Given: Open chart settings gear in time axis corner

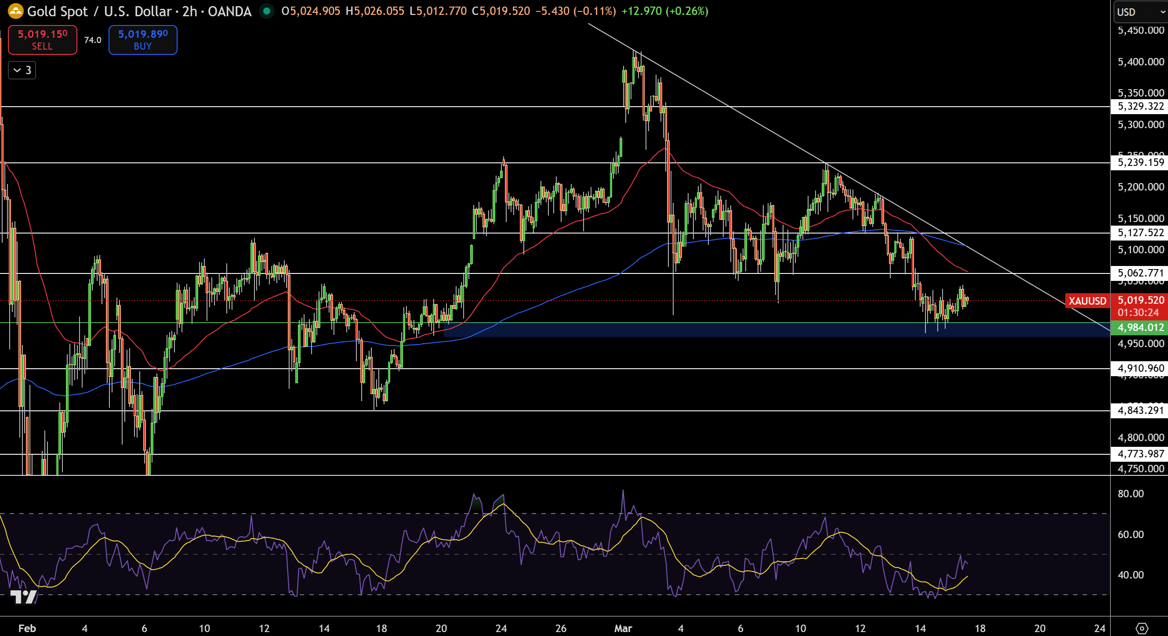Looking at the screenshot, I should pos(1141,628).
